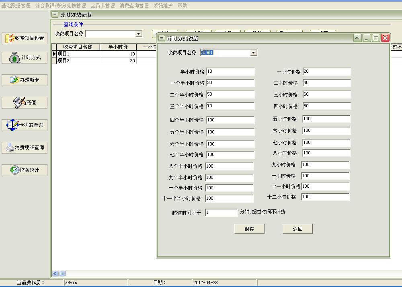
Task: Click the 消费明细查询 printer icon
Action: tap(25, 148)
